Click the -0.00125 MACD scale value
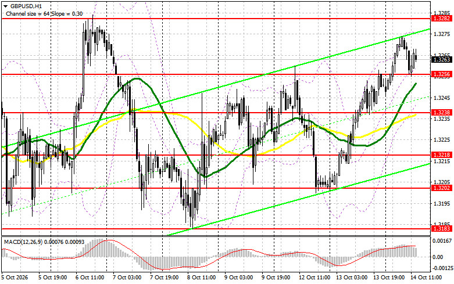This screenshot has height=284, width=454. click(442, 268)
